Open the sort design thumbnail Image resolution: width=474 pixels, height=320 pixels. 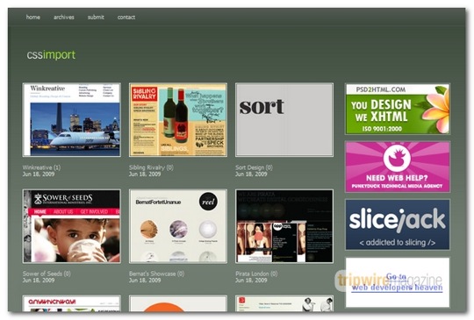tap(284, 120)
